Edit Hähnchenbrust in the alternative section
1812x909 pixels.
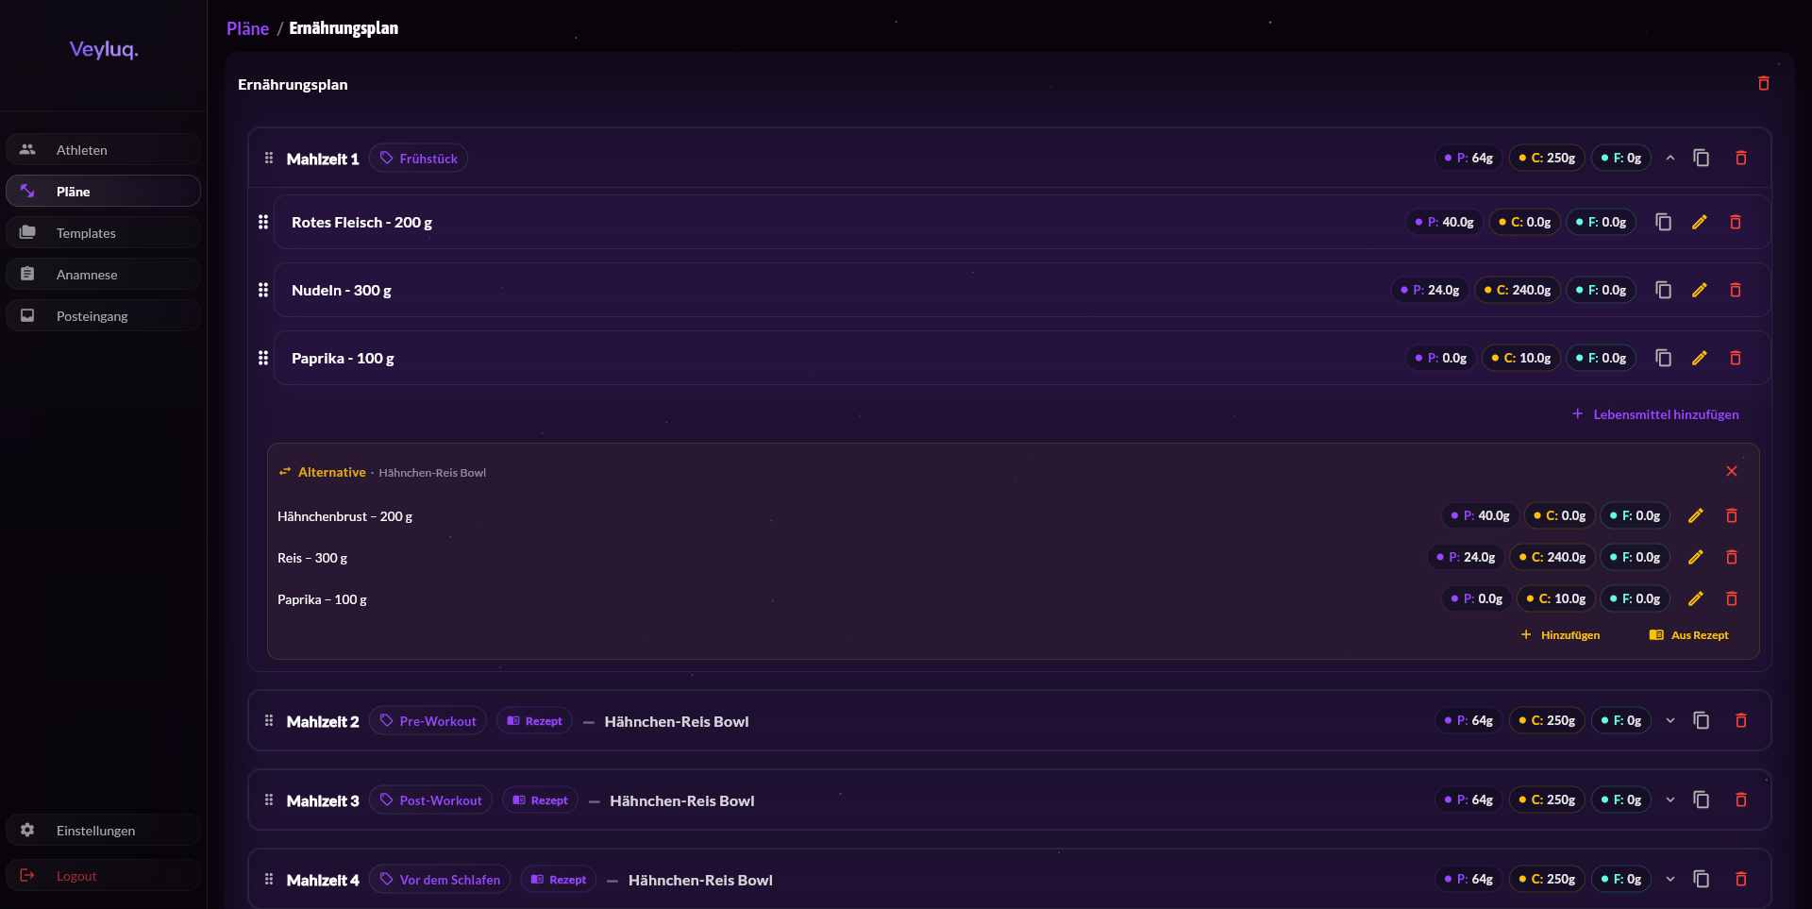click(1695, 516)
